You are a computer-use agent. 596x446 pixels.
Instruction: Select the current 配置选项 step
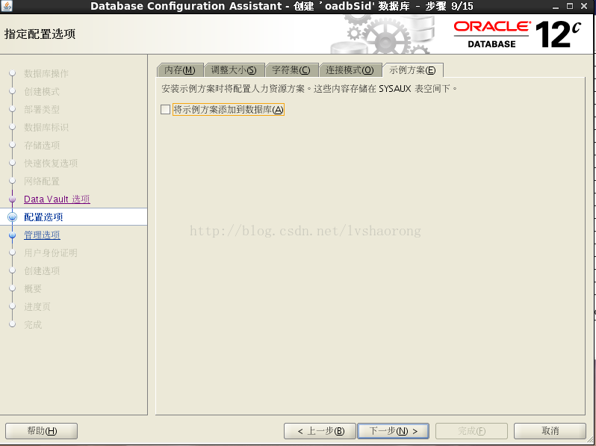point(43,217)
